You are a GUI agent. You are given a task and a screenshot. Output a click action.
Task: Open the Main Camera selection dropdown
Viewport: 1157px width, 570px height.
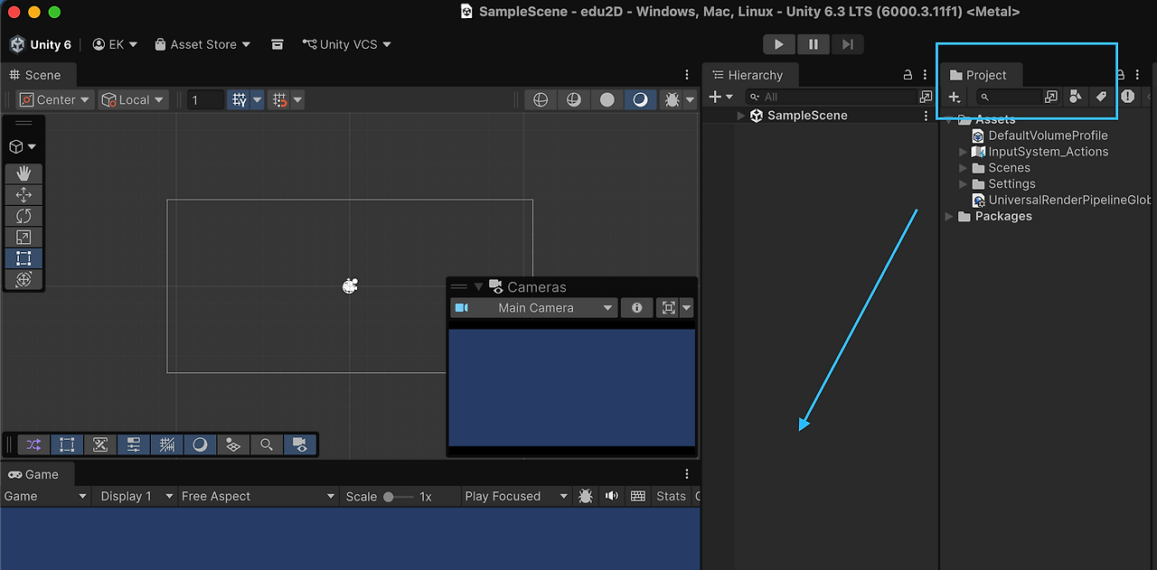pos(534,308)
